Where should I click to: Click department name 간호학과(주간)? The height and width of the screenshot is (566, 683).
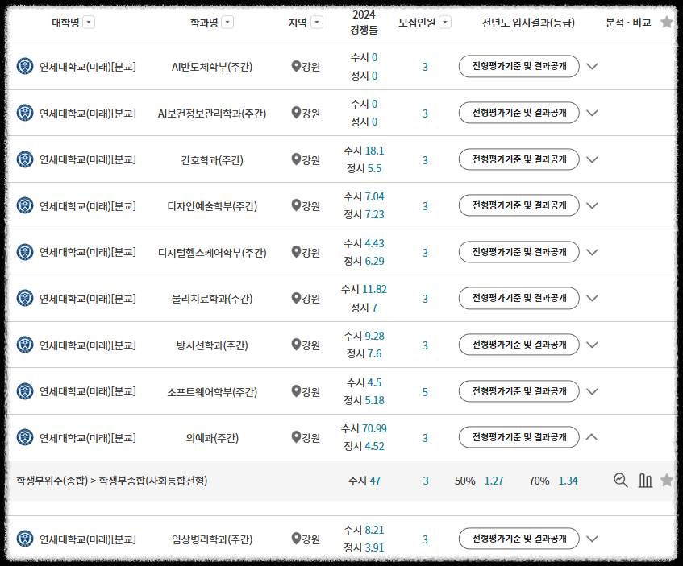[x=212, y=159]
